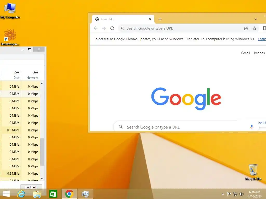266x199 pixels.
Task: Click the Chrome forward arrow
Action: pyautogui.click(x=104, y=28)
